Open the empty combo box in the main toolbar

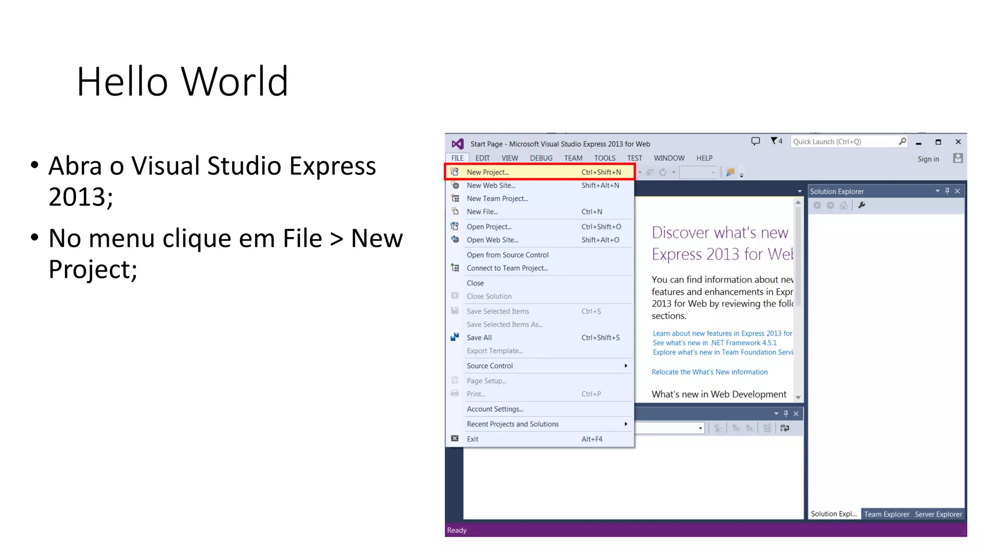[699, 172]
